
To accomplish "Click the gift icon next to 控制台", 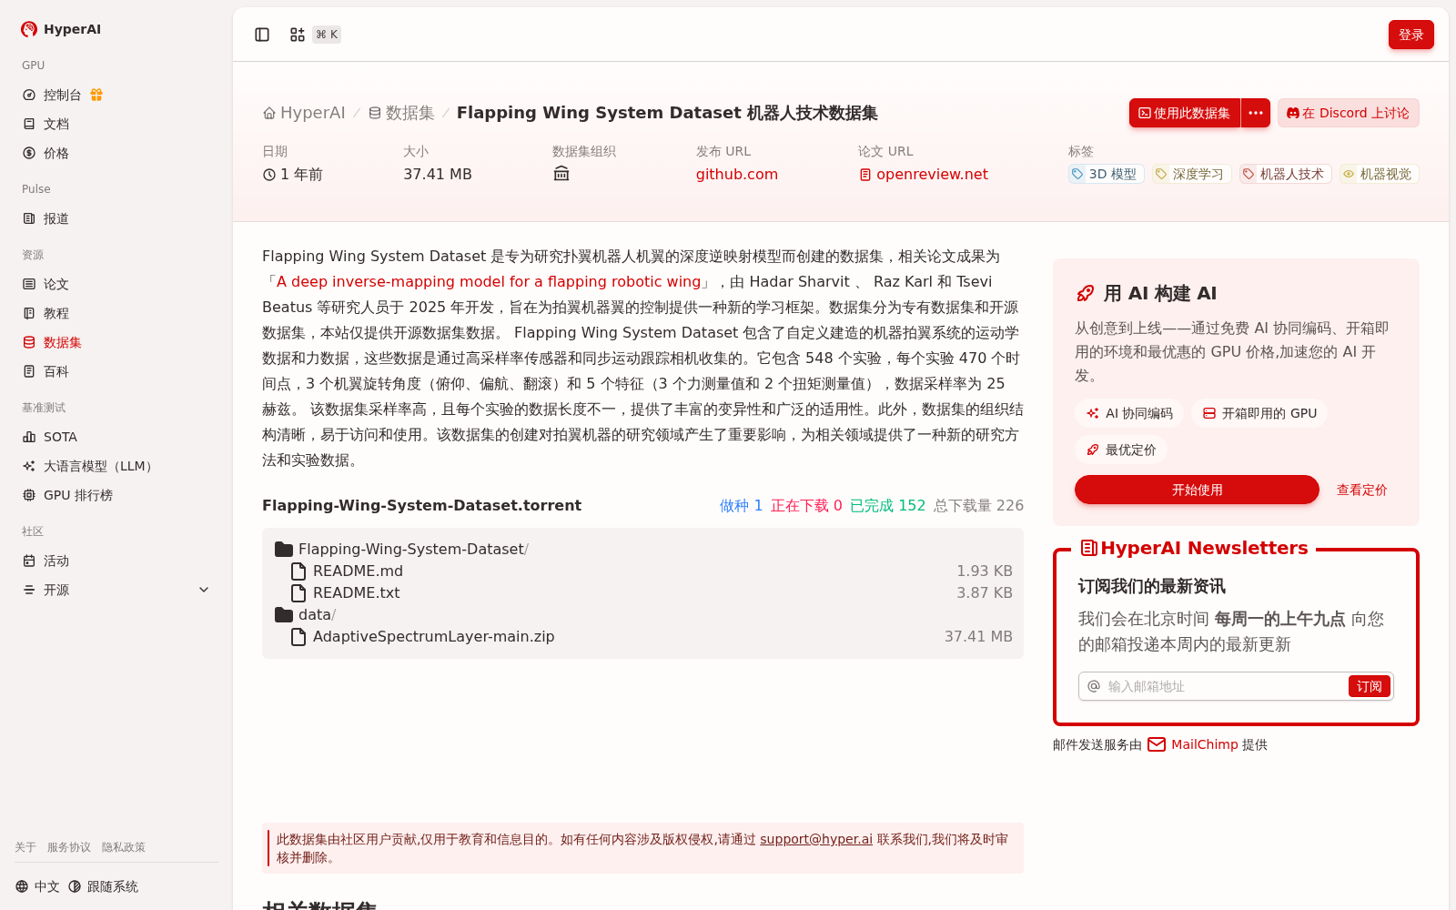I will (x=96, y=95).
